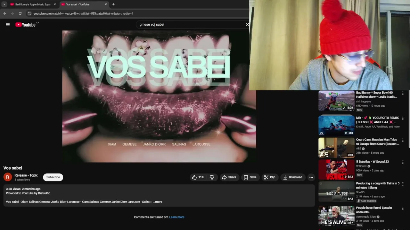Click the Vos Sabei video player

159,96
